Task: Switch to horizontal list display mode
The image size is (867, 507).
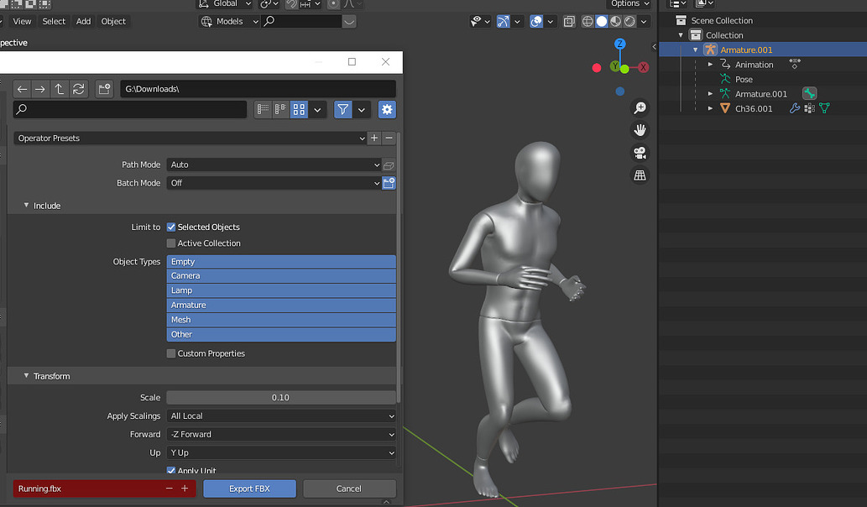Action: (281, 109)
